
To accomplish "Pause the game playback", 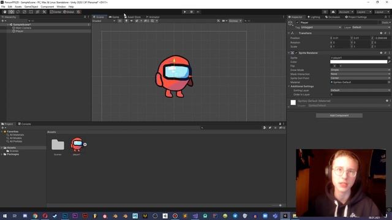I will click(x=192, y=12).
